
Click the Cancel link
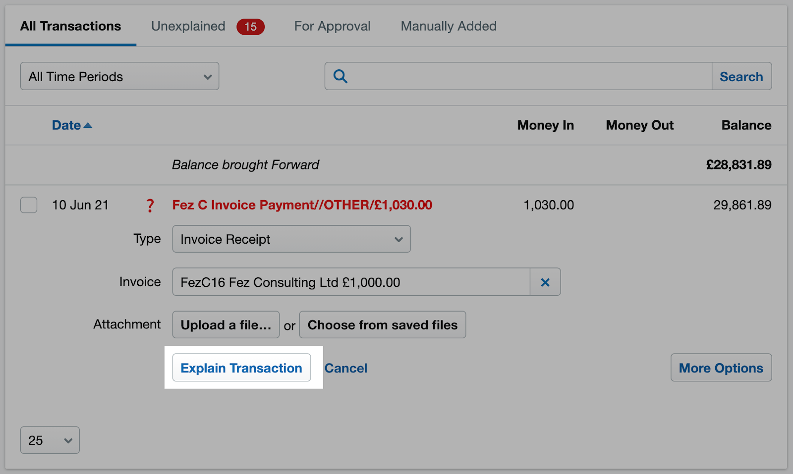(x=345, y=368)
